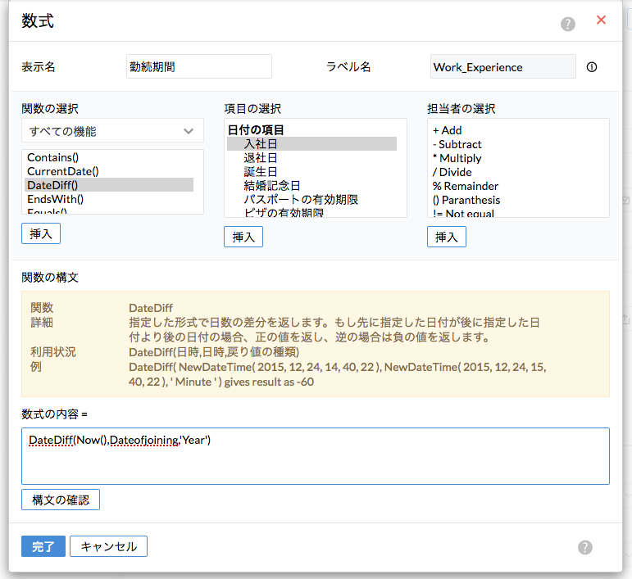This screenshot has height=579, width=632.
Task: Select DateDiff() in the function list
Action: tap(52, 185)
